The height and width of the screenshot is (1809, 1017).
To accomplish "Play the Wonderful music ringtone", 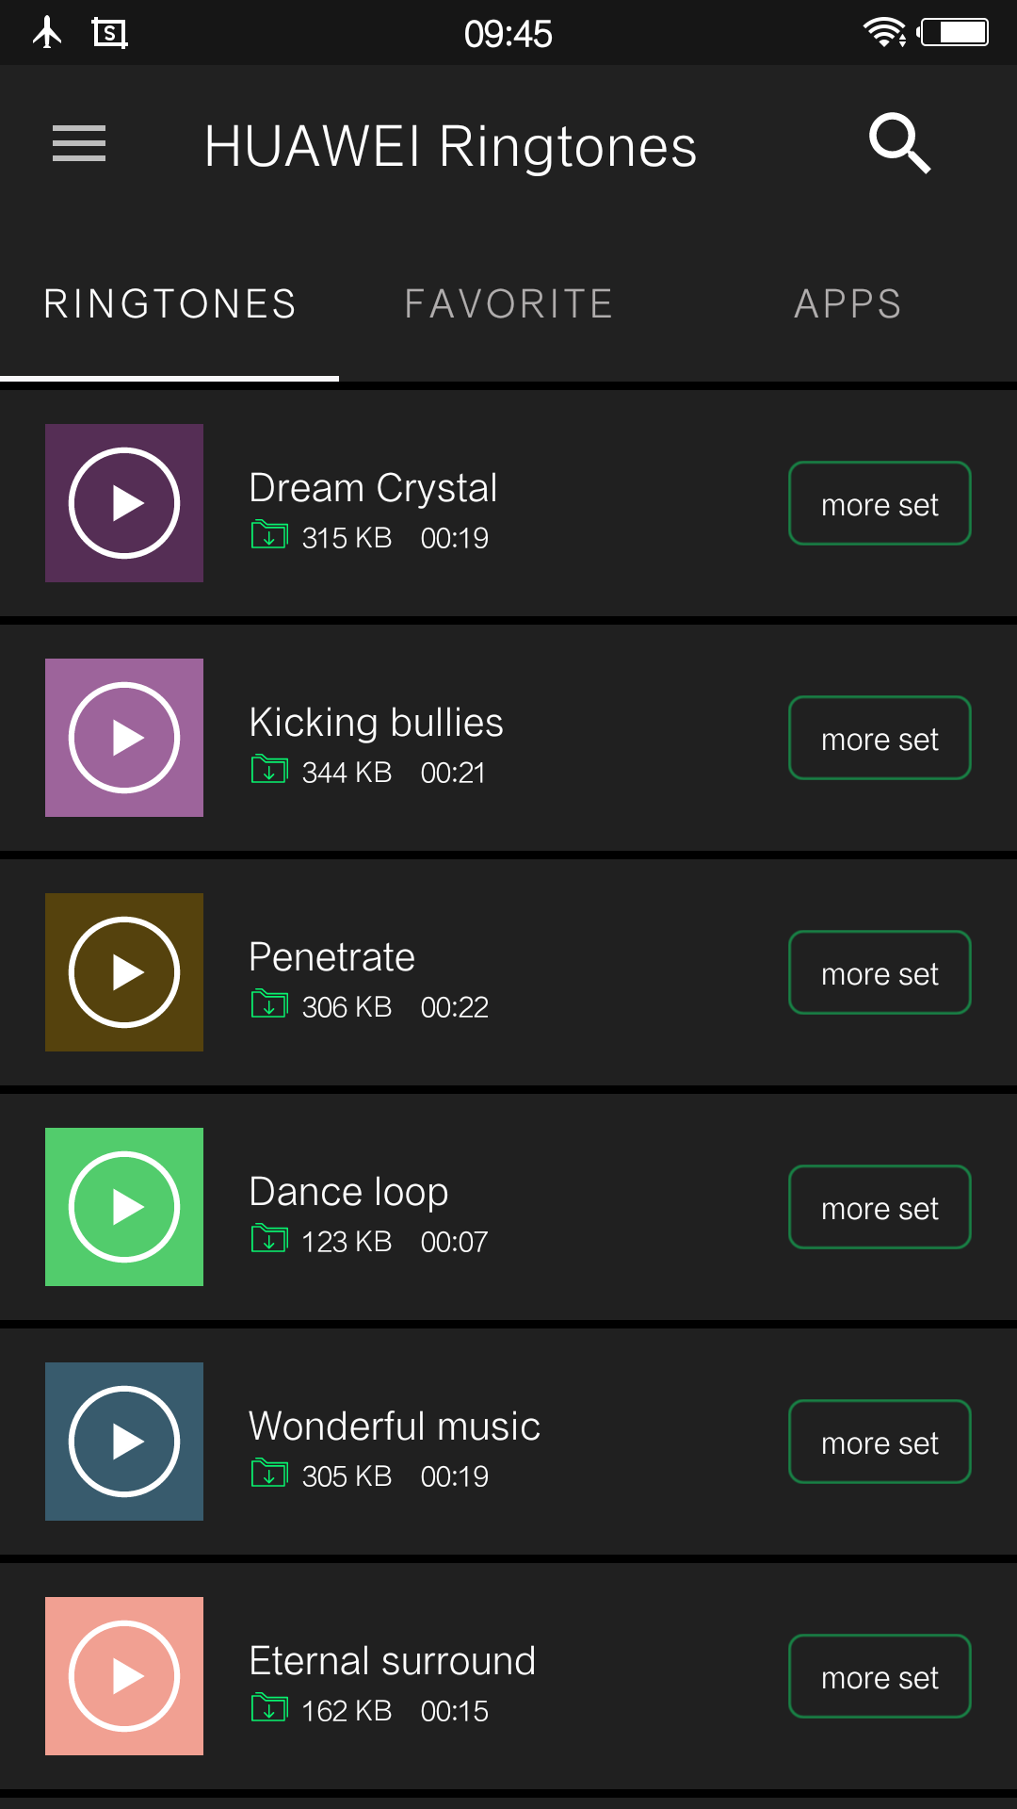I will pos(124,1442).
